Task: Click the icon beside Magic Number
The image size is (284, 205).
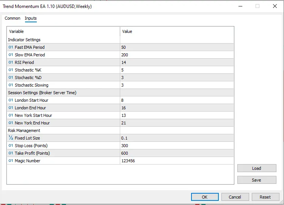Action: [x=11, y=161]
